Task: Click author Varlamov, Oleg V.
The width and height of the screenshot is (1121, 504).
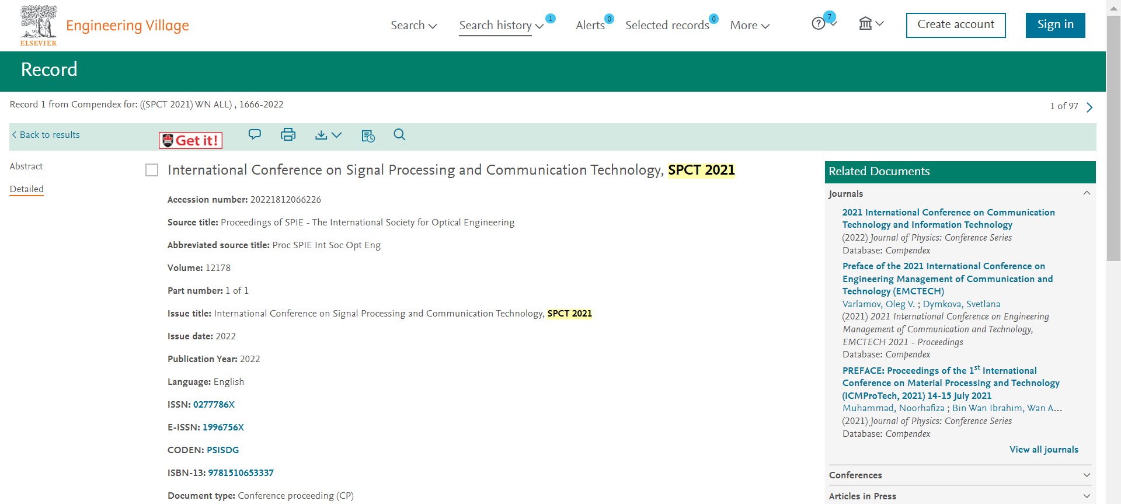Action: point(879,304)
